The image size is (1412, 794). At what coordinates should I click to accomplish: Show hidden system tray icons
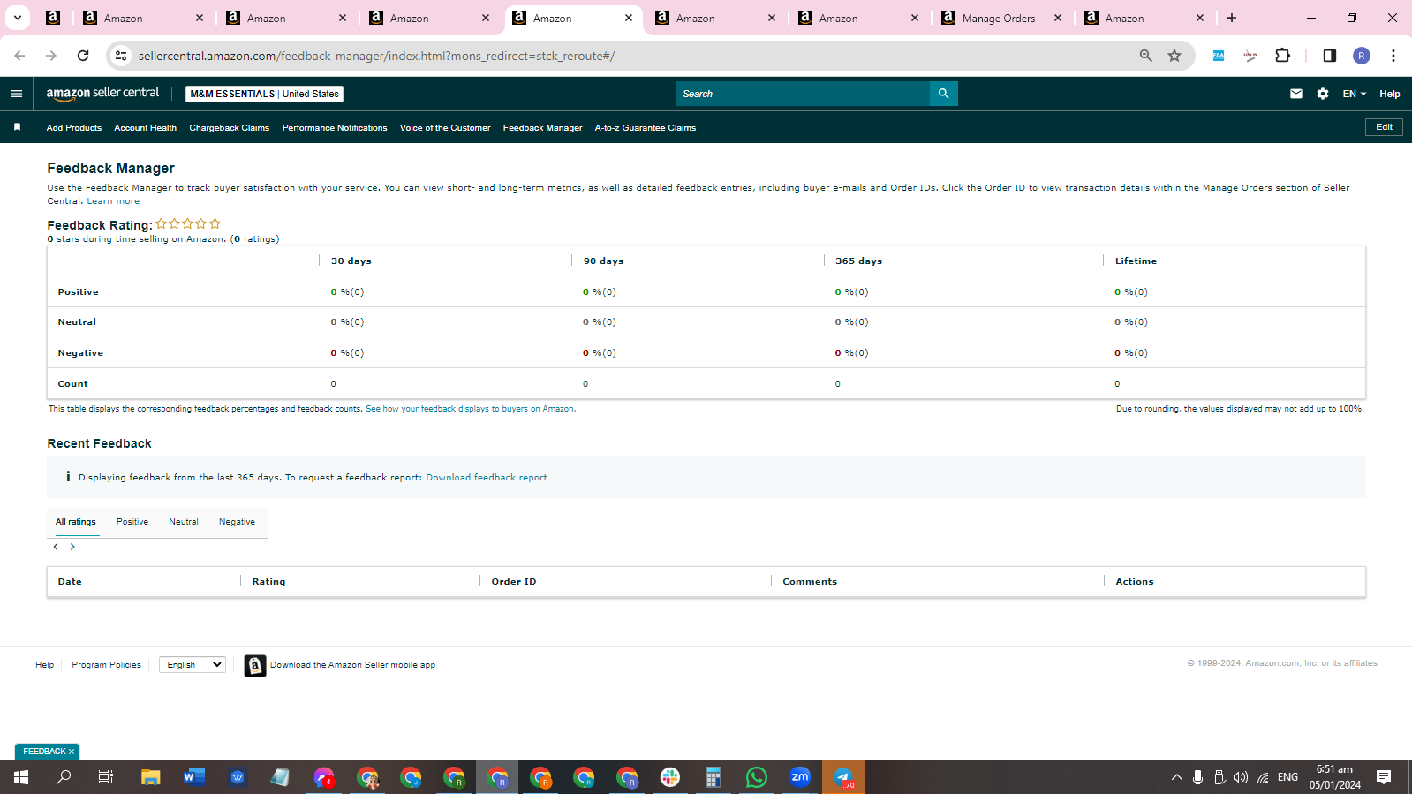coord(1176,777)
